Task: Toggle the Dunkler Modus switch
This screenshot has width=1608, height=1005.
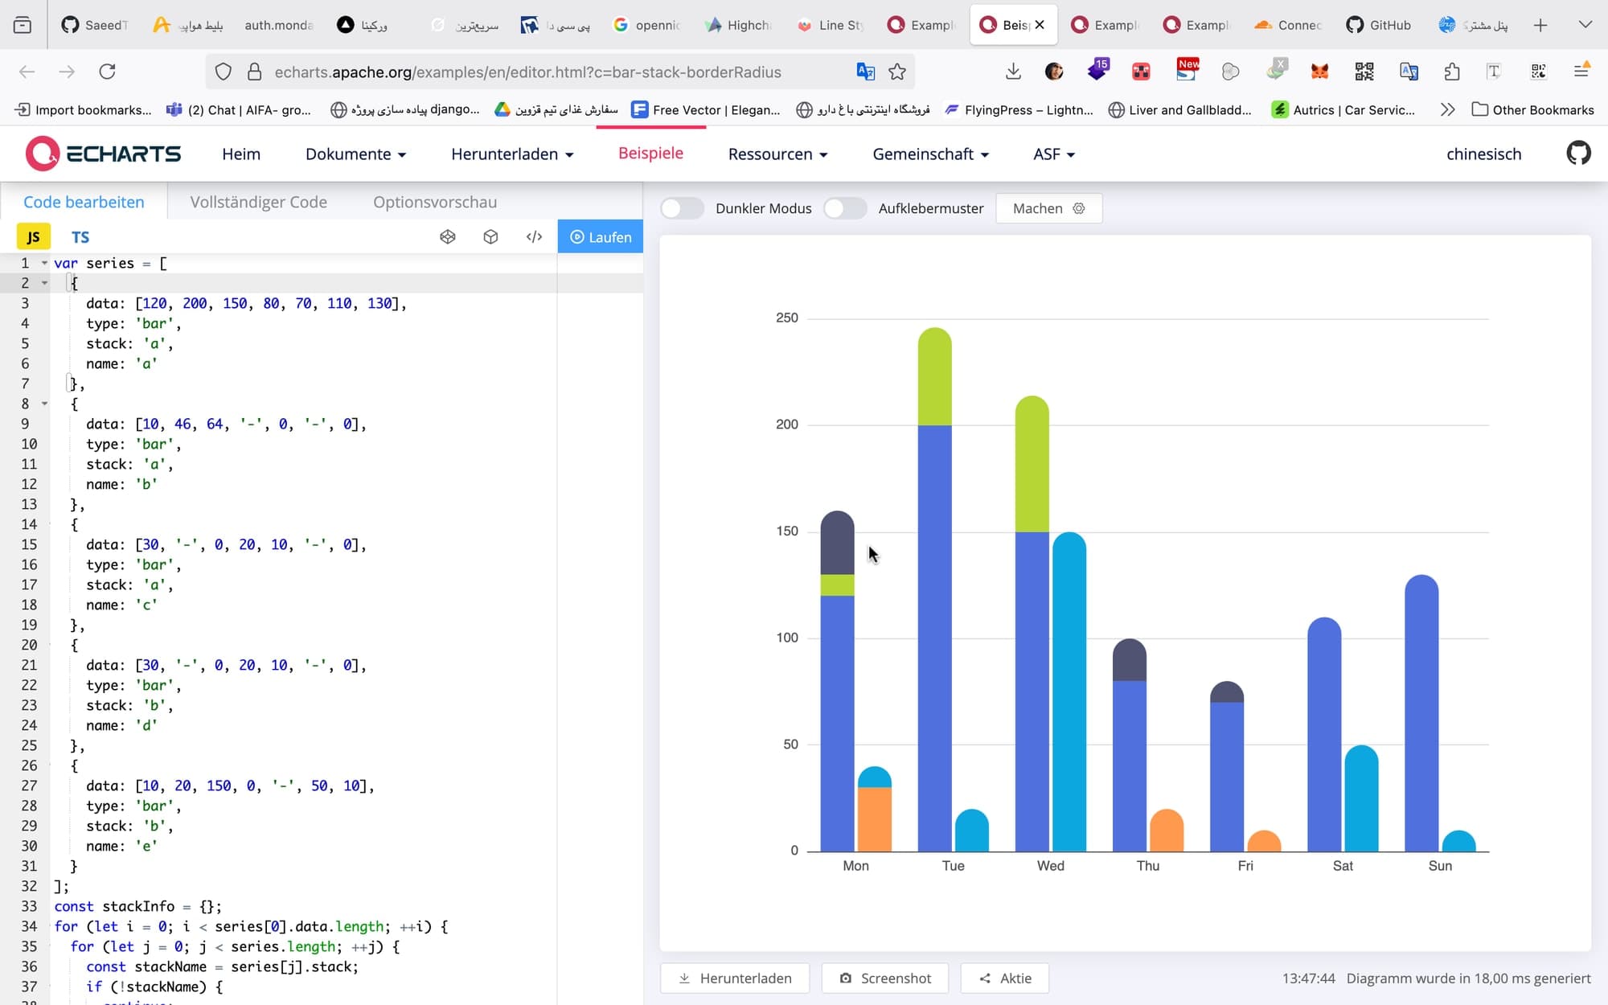Action: [x=682, y=208]
